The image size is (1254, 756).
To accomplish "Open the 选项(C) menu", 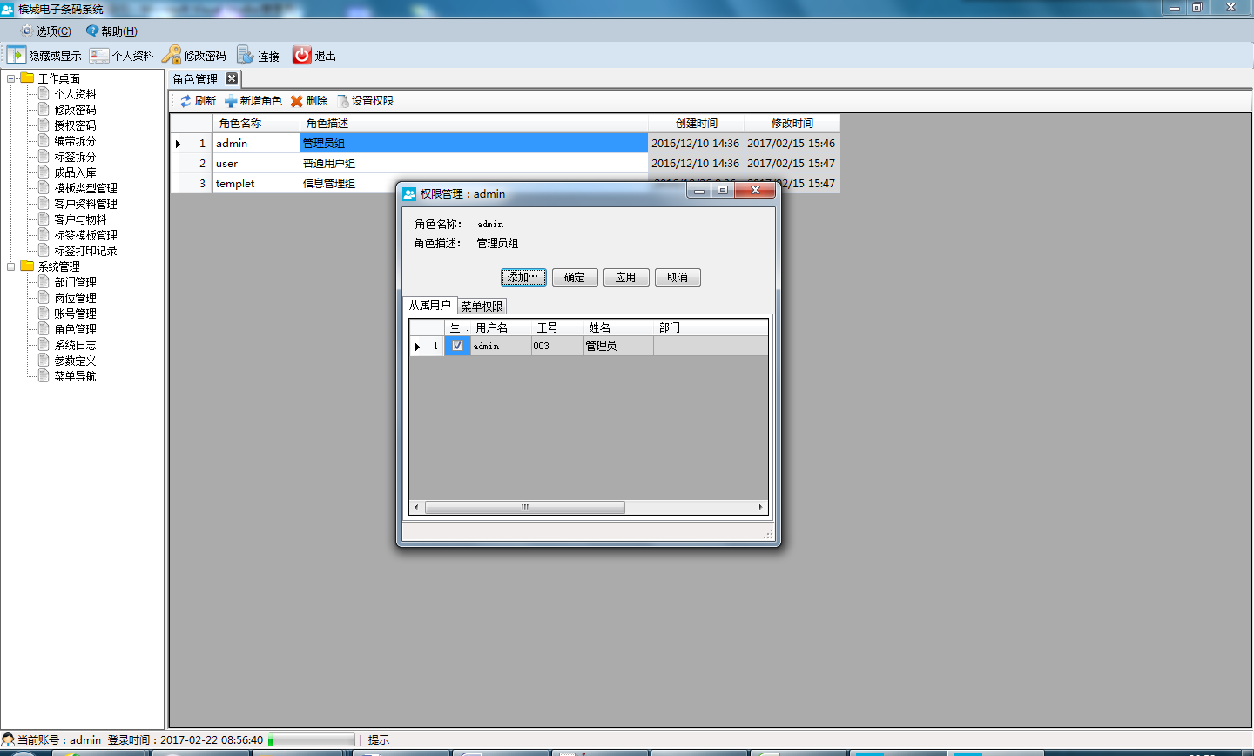I will point(46,31).
